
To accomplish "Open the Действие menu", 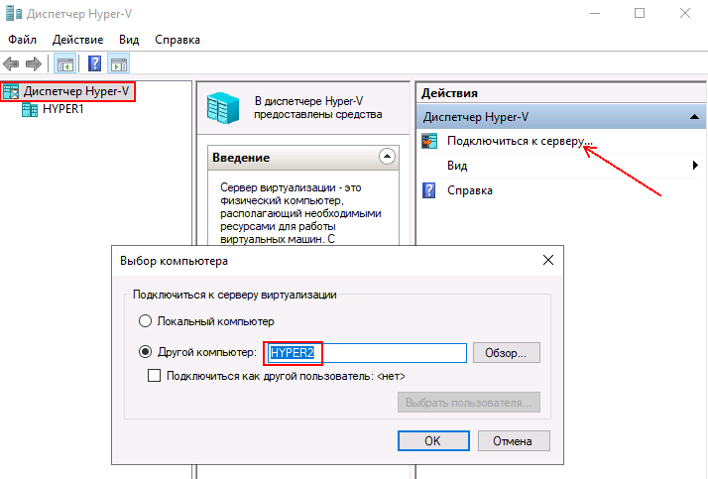I will [x=77, y=40].
